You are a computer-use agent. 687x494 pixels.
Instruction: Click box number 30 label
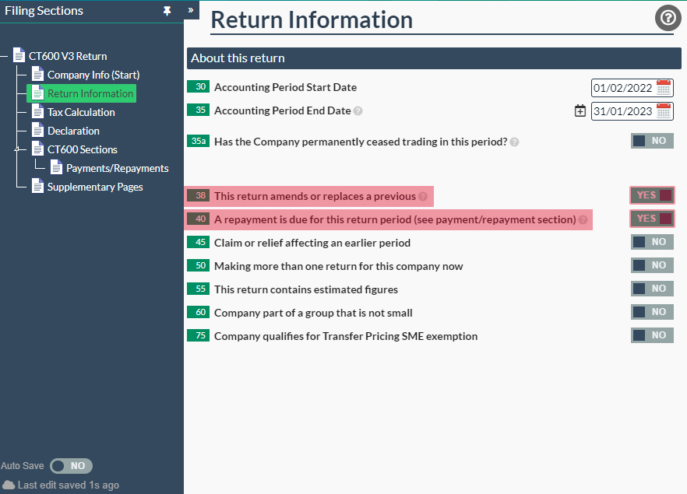point(198,86)
